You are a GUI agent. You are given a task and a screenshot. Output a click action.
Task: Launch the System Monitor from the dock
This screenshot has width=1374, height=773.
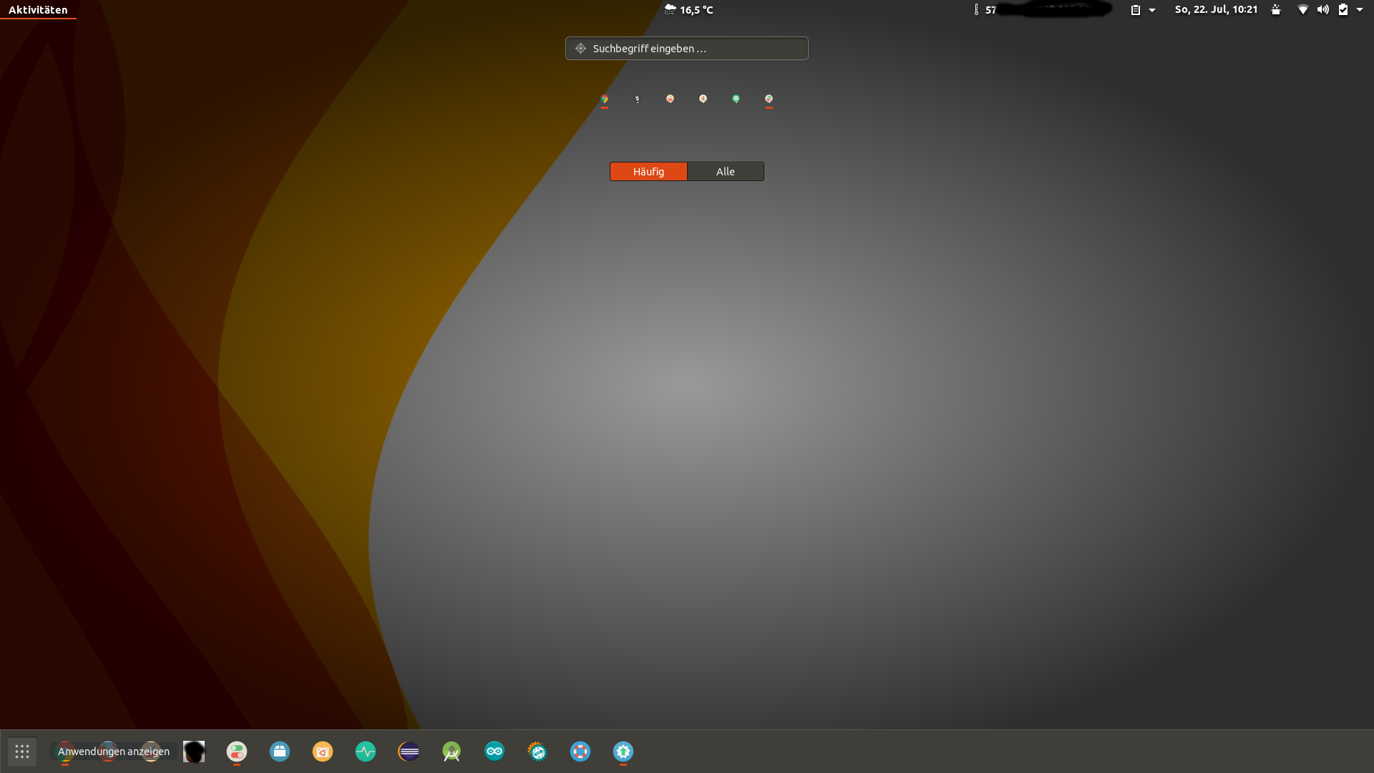point(366,752)
